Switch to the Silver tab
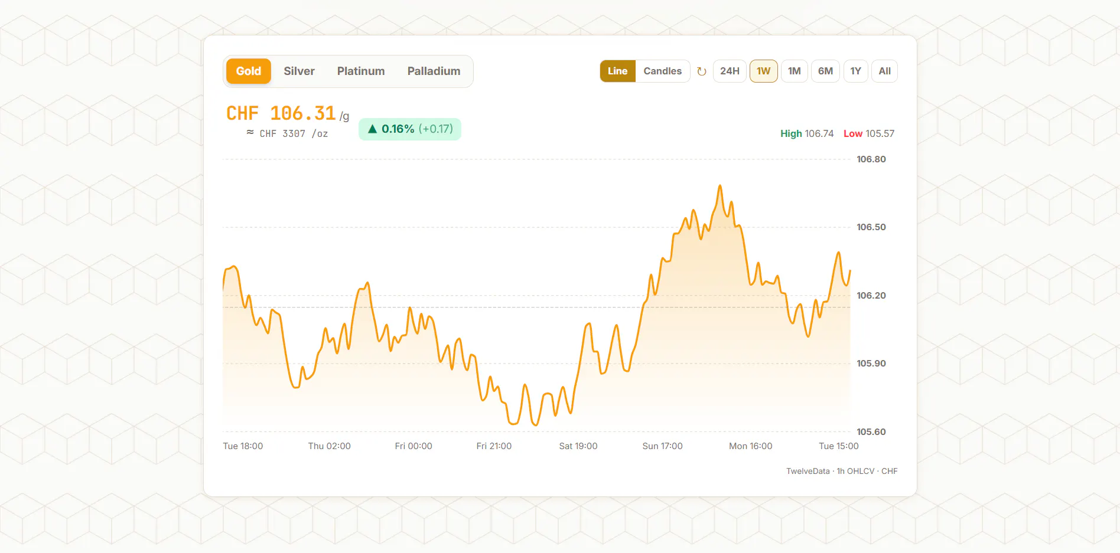1120x553 pixels. point(299,71)
